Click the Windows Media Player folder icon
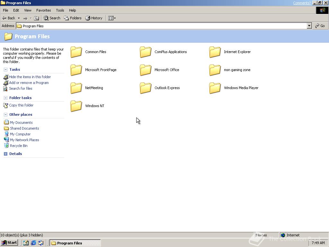The image size is (329, 247). click(215, 88)
